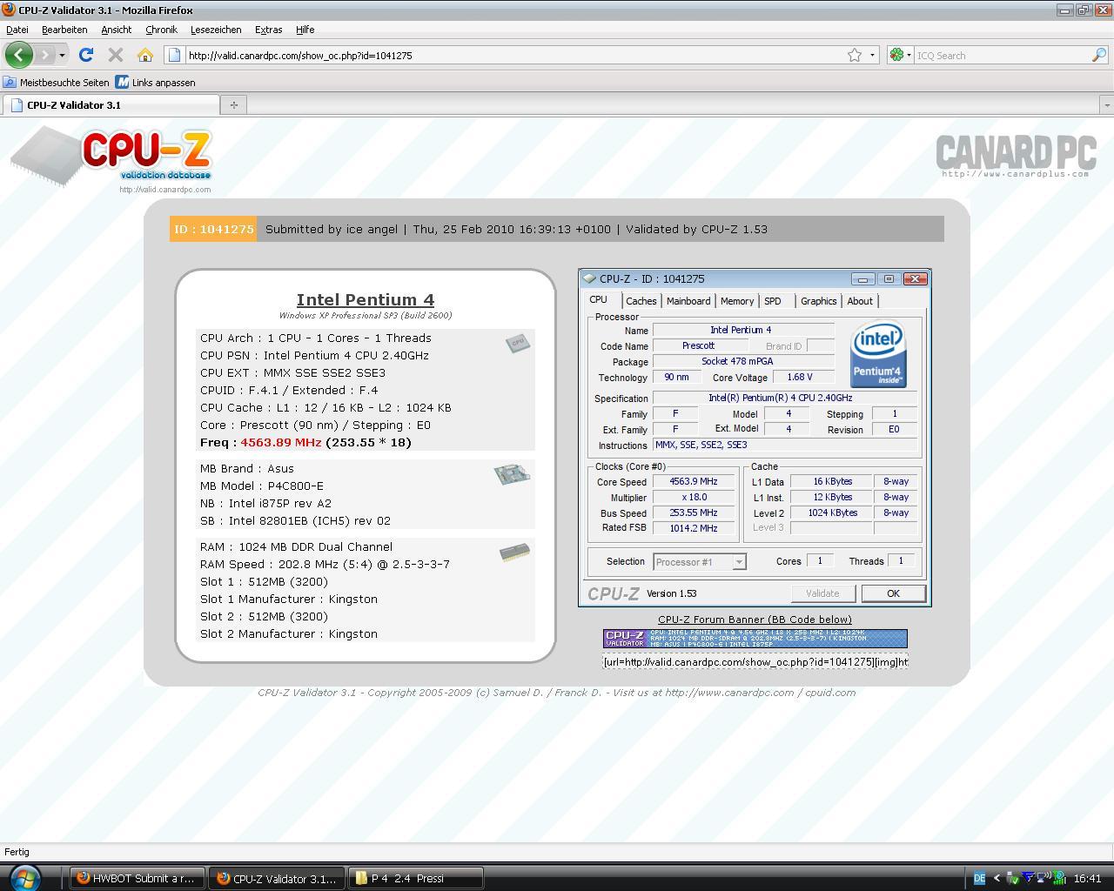Click the orange ID : 1041275 badge
This screenshot has height=891, width=1114.
click(213, 229)
